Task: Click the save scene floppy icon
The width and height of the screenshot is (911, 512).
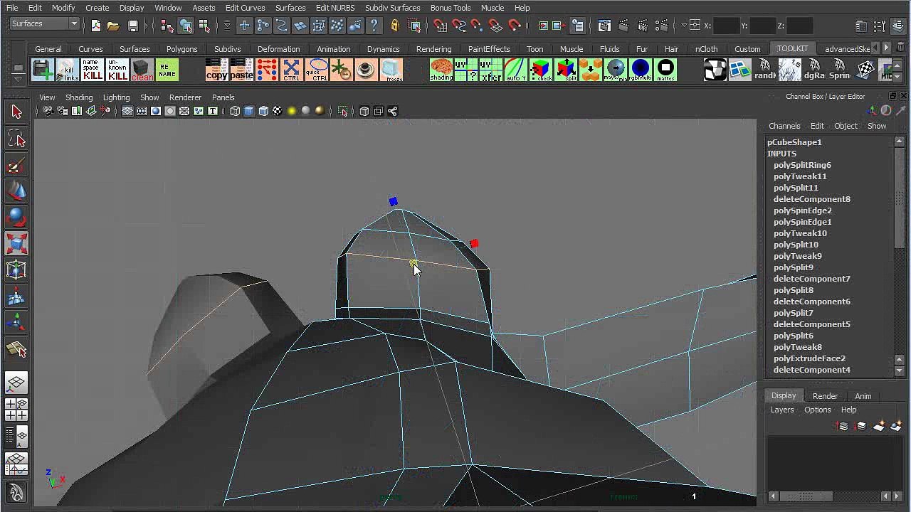Action: point(133,26)
